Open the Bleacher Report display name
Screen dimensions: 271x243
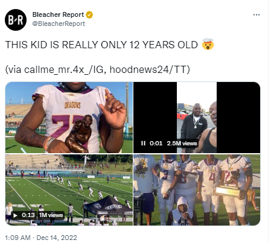pyautogui.click(x=58, y=14)
